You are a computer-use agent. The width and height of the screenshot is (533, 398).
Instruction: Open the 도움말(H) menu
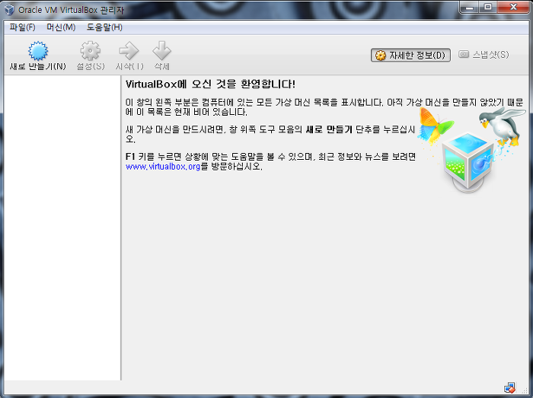click(104, 27)
